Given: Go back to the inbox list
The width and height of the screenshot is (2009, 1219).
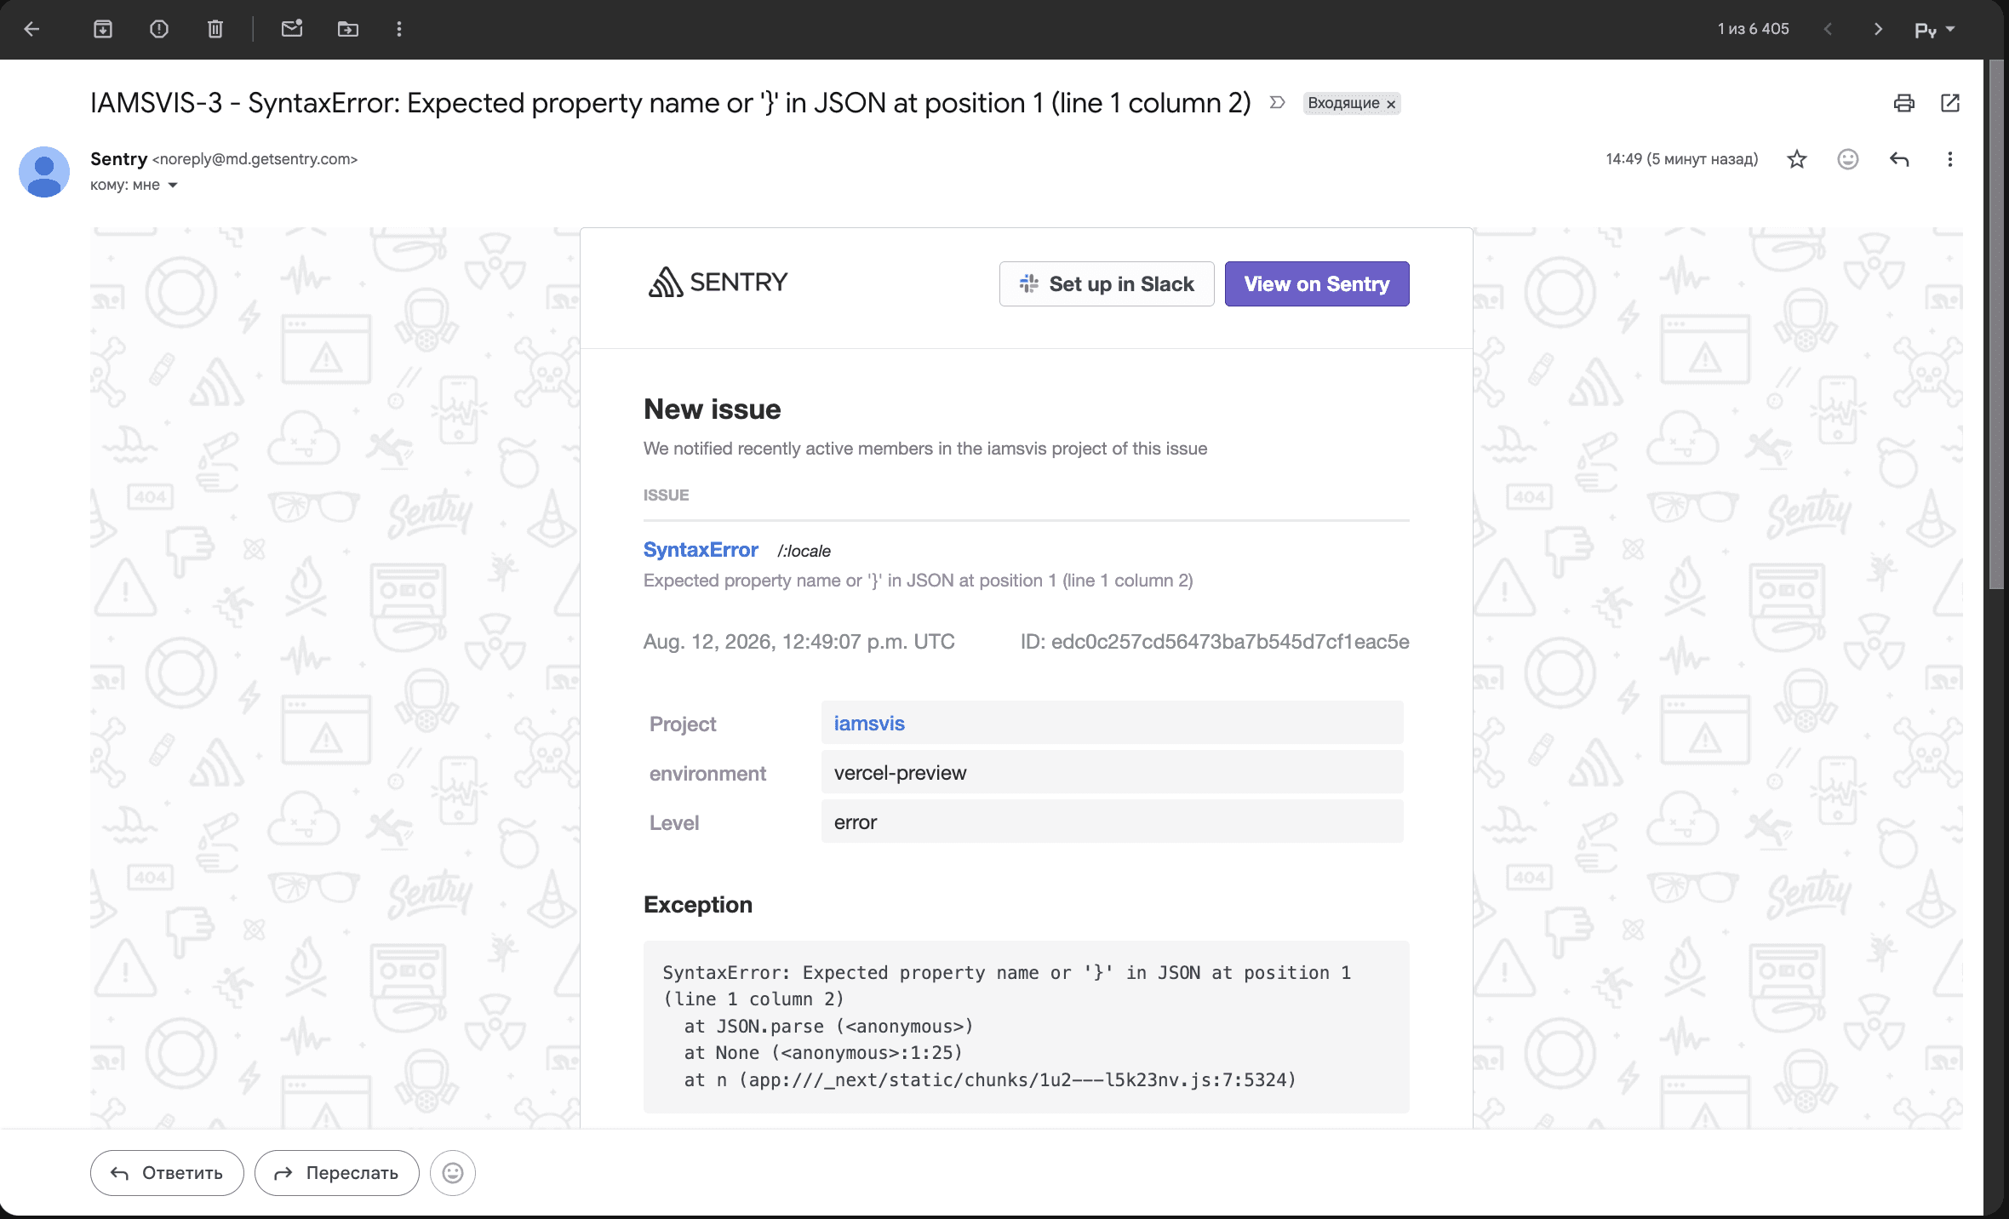Looking at the screenshot, I should [32, 29].
